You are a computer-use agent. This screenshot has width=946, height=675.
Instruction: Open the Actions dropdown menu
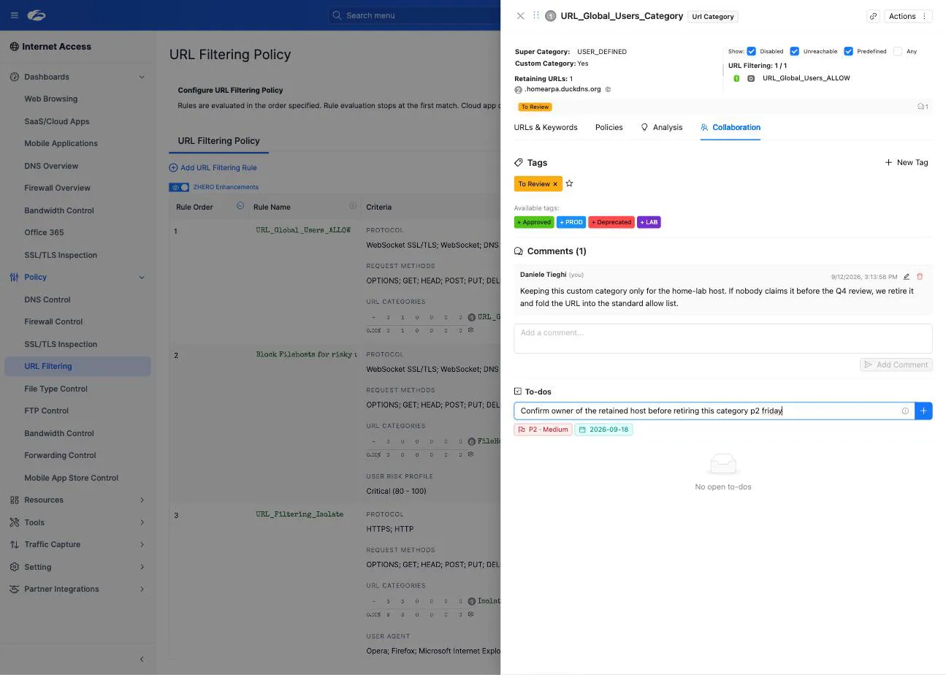(908, 16)
